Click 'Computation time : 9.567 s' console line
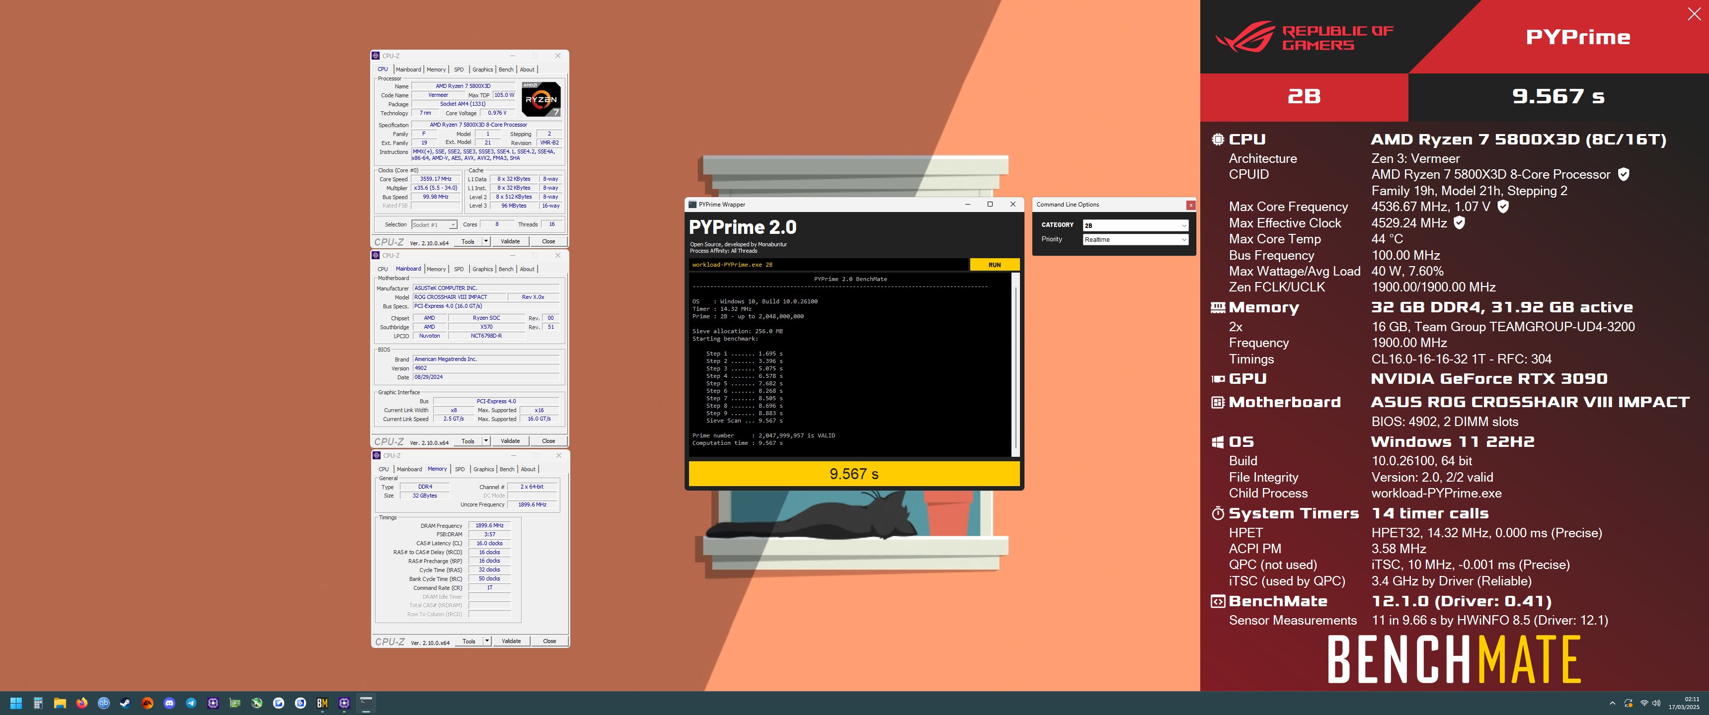The width and height of the screenshot is (1709, 715). [737, 443]
